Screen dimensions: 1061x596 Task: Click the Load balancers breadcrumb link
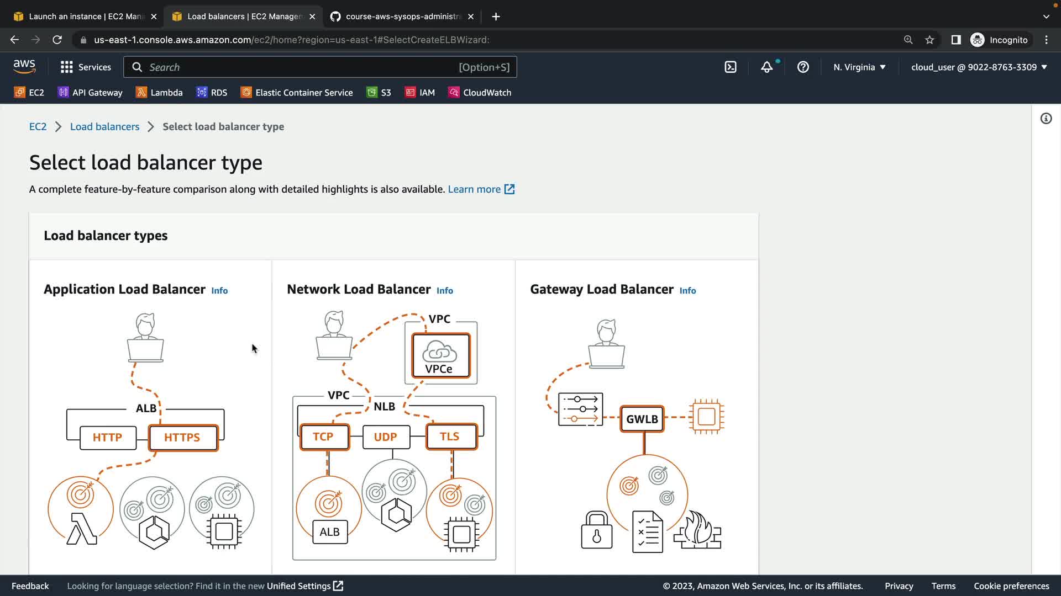pyautogui.click(x=104, y=126)
